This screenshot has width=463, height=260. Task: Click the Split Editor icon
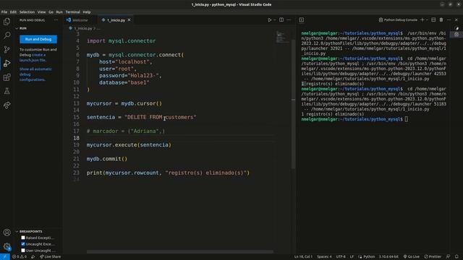281,20
